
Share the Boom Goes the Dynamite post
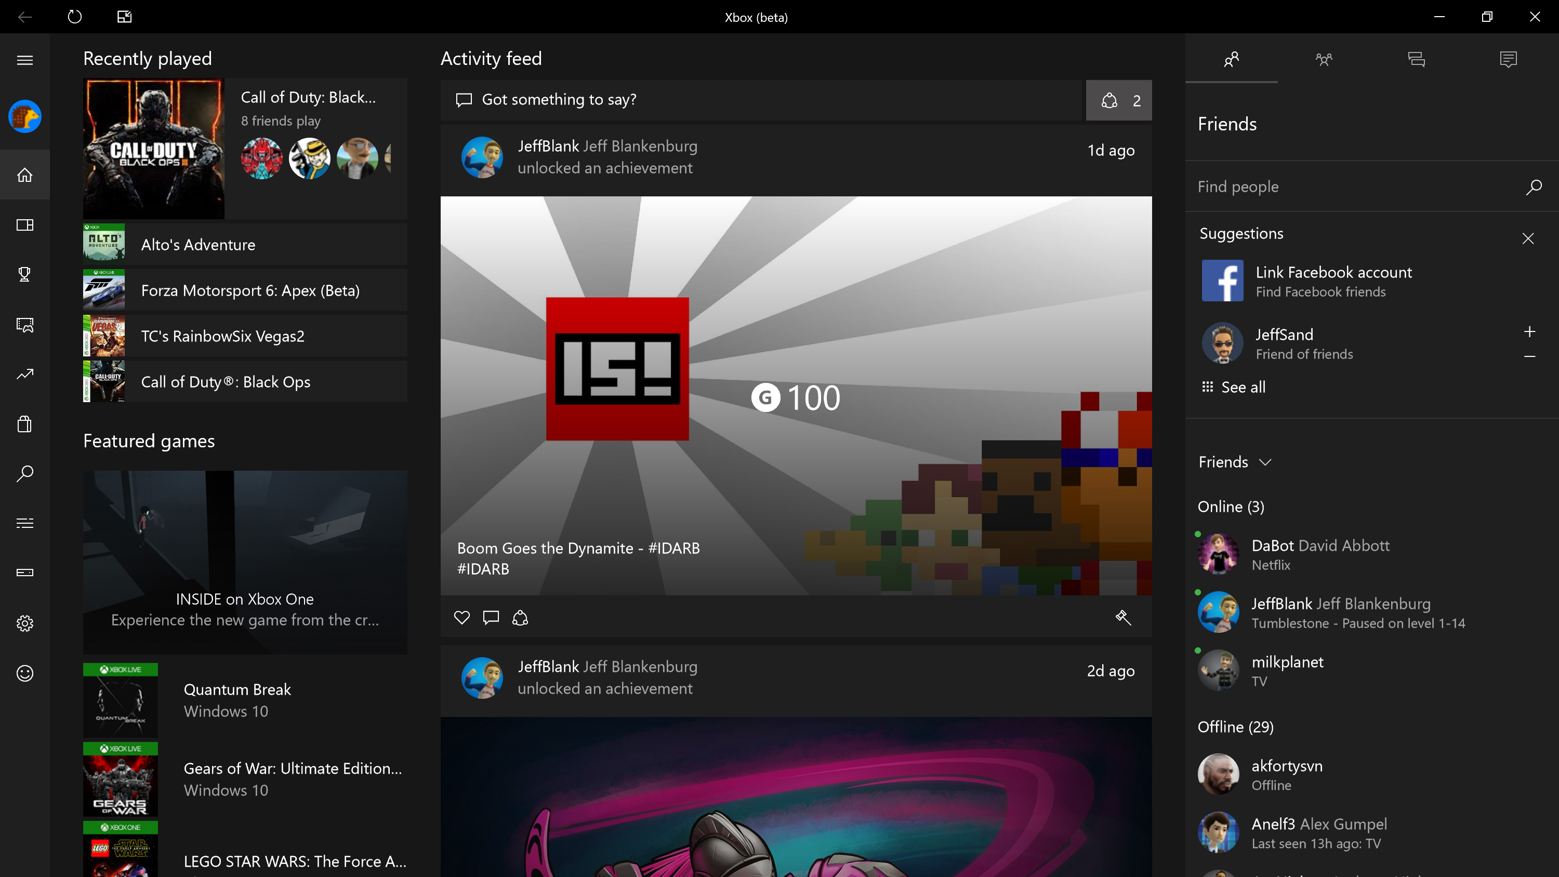[x=520, y=617]
